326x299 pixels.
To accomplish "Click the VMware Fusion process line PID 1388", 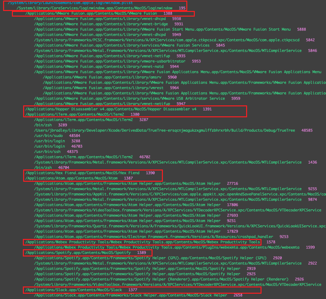I will click(x=99, y=13).
